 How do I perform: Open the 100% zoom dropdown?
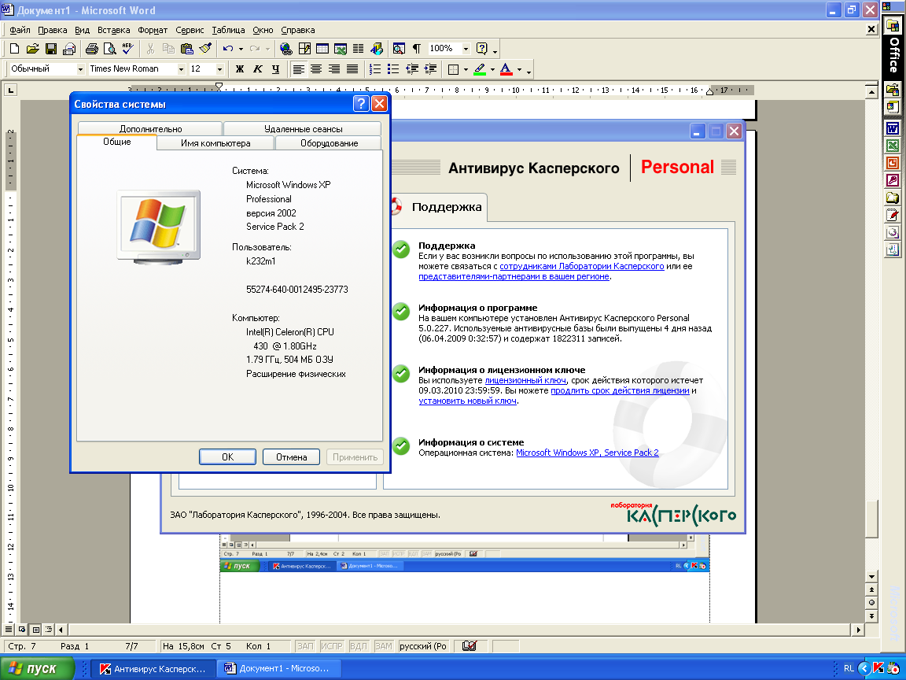point(466,49)
